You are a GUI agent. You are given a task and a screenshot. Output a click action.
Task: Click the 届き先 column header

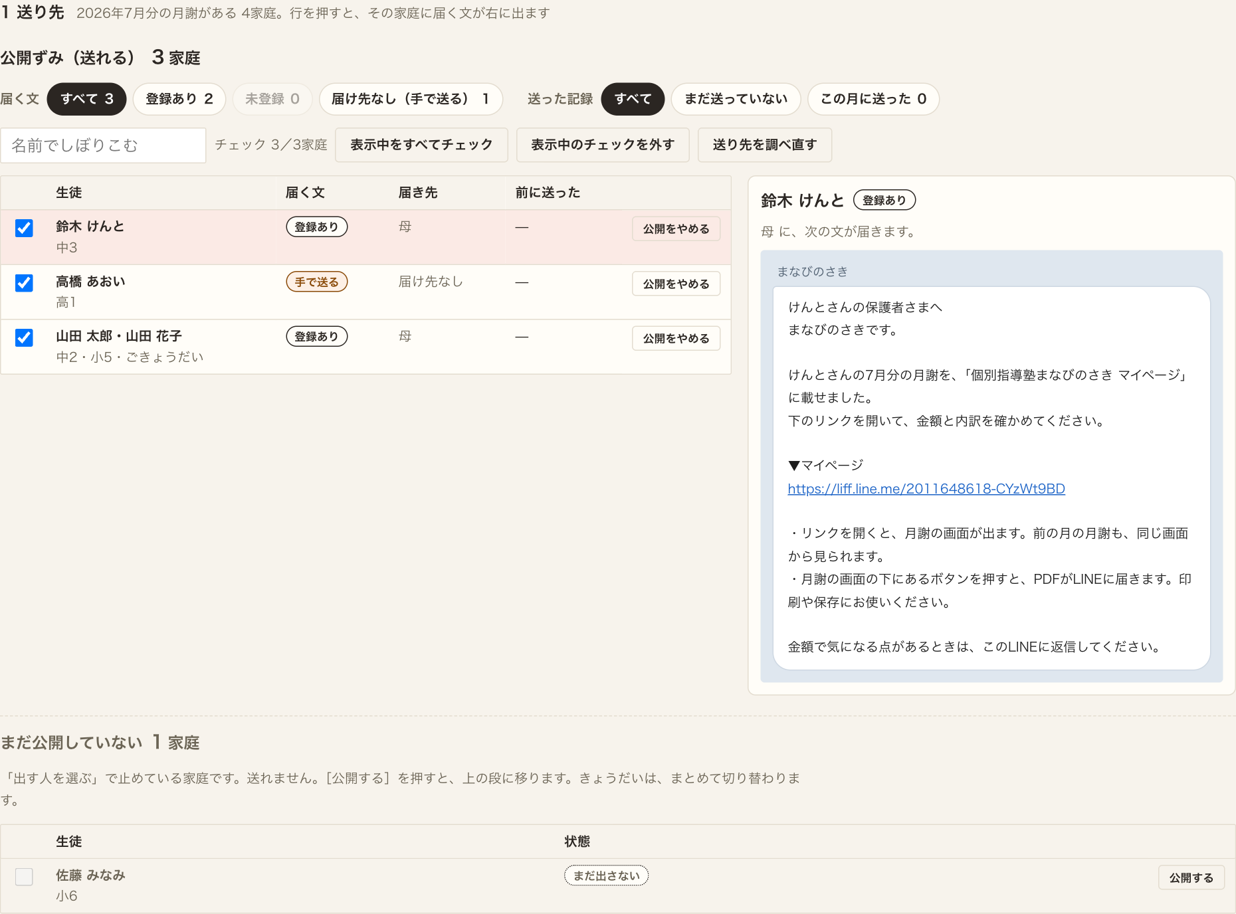pyautogui.click(x=418, y=193)
